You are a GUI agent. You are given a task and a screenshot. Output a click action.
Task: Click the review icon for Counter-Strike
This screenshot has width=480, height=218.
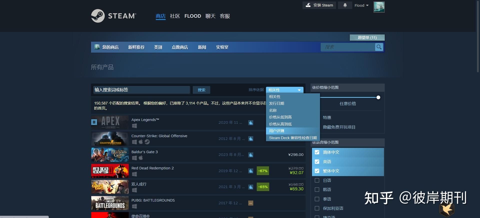pyautogui.click(x=251, y=139)
